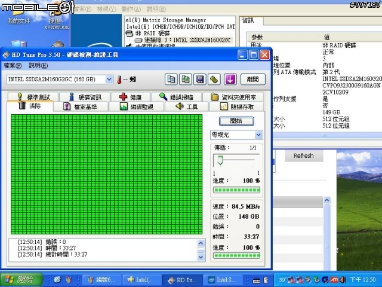Click the floppy disk save icon in HD Tune
The height and width of the screenshot is (287, 382).
(x=200, y=80)
